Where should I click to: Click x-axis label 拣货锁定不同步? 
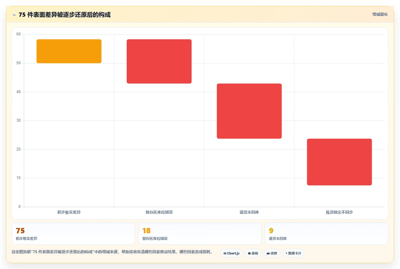339,212
